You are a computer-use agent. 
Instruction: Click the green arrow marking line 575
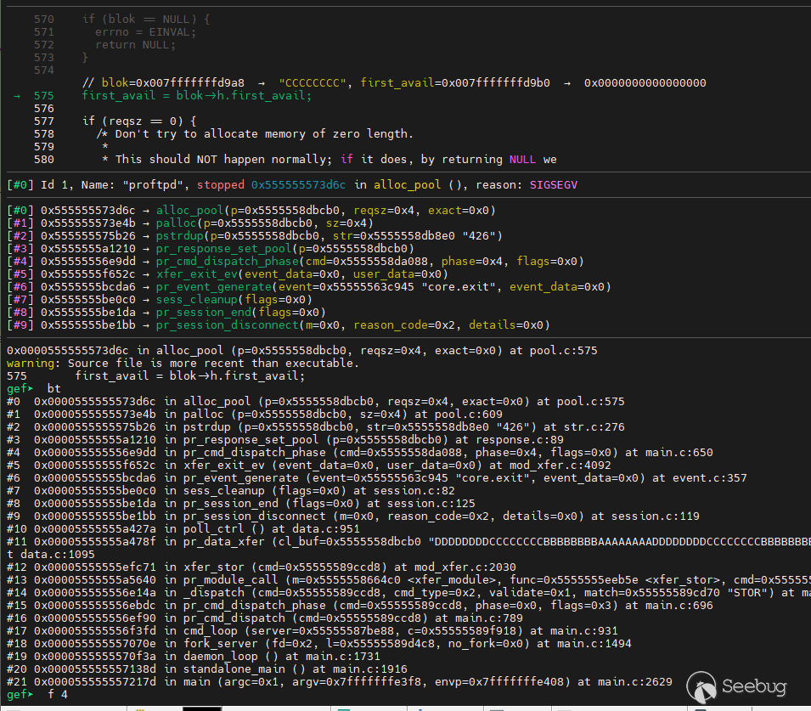coord(17,96)
